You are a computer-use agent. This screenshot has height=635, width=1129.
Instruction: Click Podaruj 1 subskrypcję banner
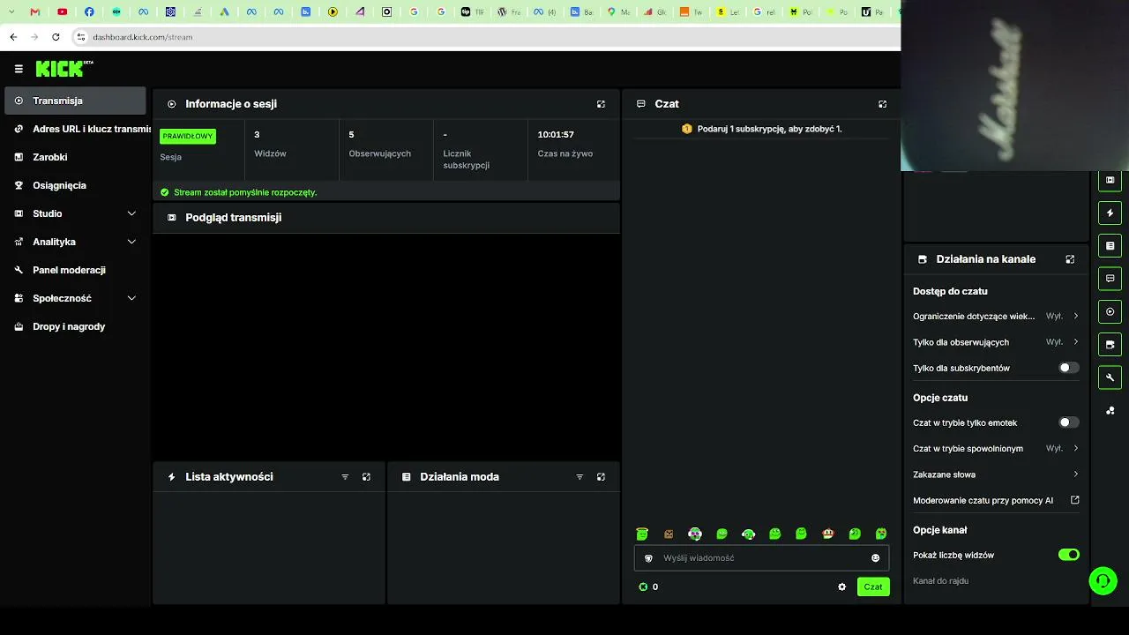761,129
